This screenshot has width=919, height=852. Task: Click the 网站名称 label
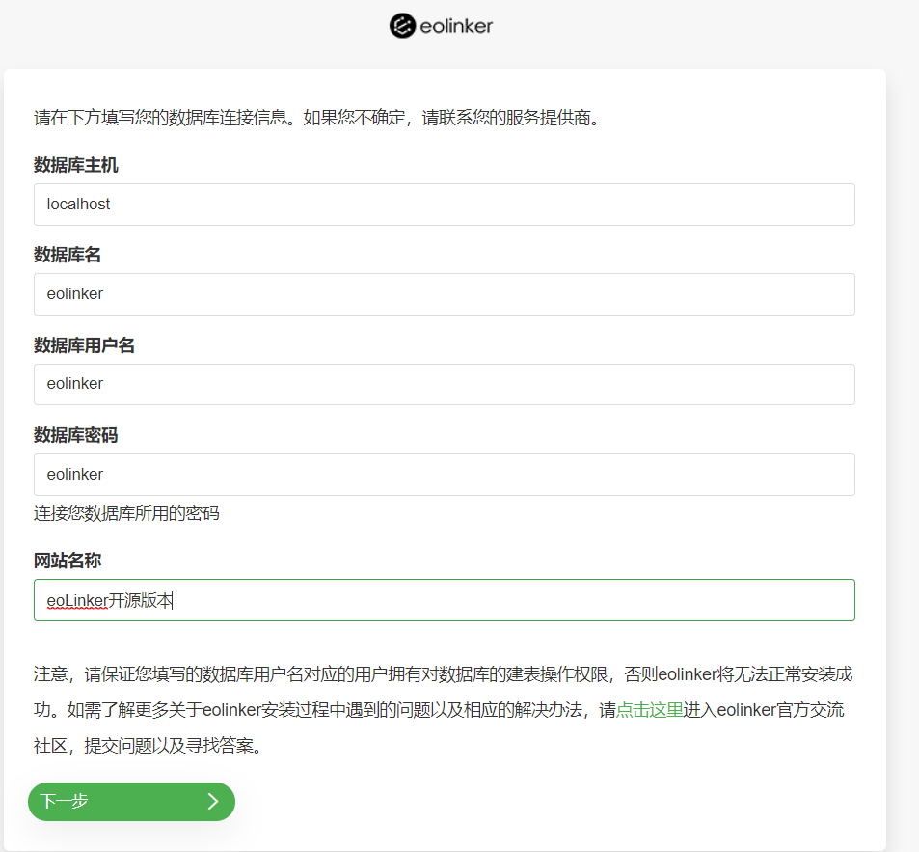click(68, 561)
